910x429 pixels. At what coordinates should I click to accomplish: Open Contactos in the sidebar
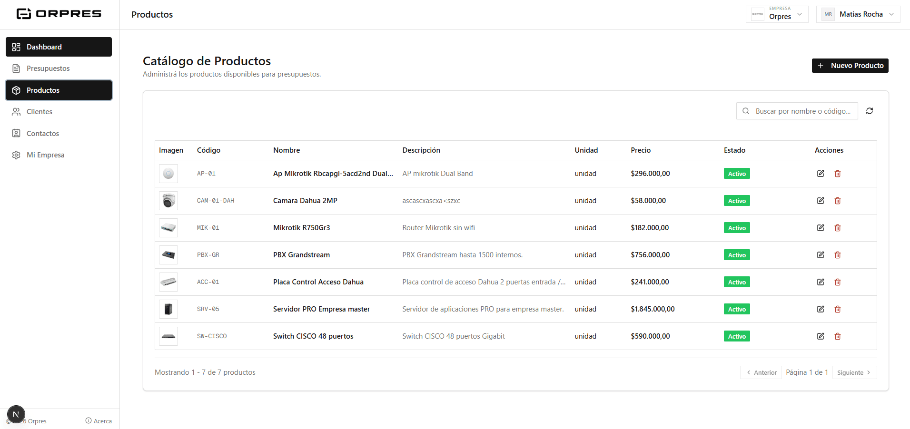click(59, 134)
